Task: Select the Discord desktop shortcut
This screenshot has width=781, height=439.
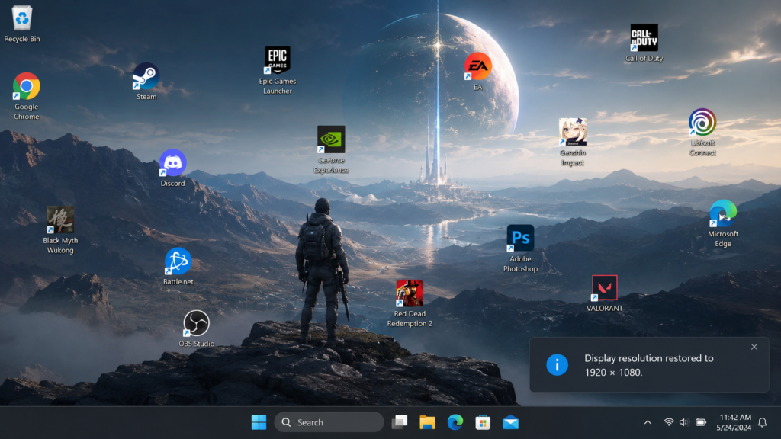Action: tap(173, 168)
